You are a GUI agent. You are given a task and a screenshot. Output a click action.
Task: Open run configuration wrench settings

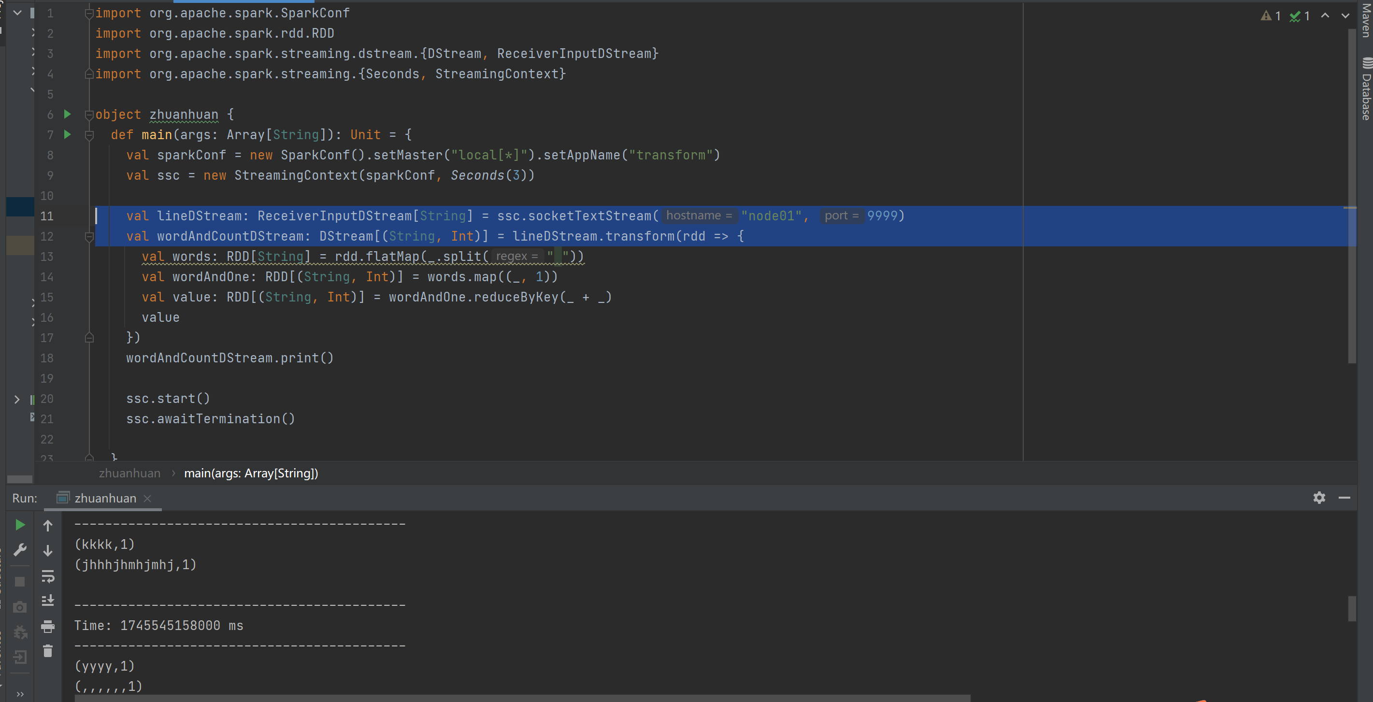point(20,549)
